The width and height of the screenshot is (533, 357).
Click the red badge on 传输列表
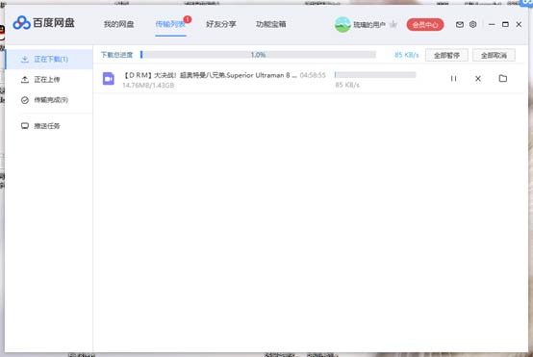[x=188, y=19]
